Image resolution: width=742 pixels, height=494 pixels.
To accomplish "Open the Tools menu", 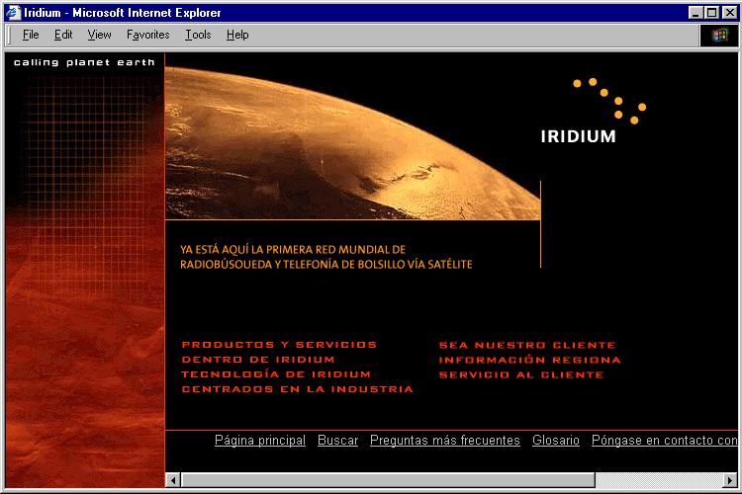I will pos(198,35).
